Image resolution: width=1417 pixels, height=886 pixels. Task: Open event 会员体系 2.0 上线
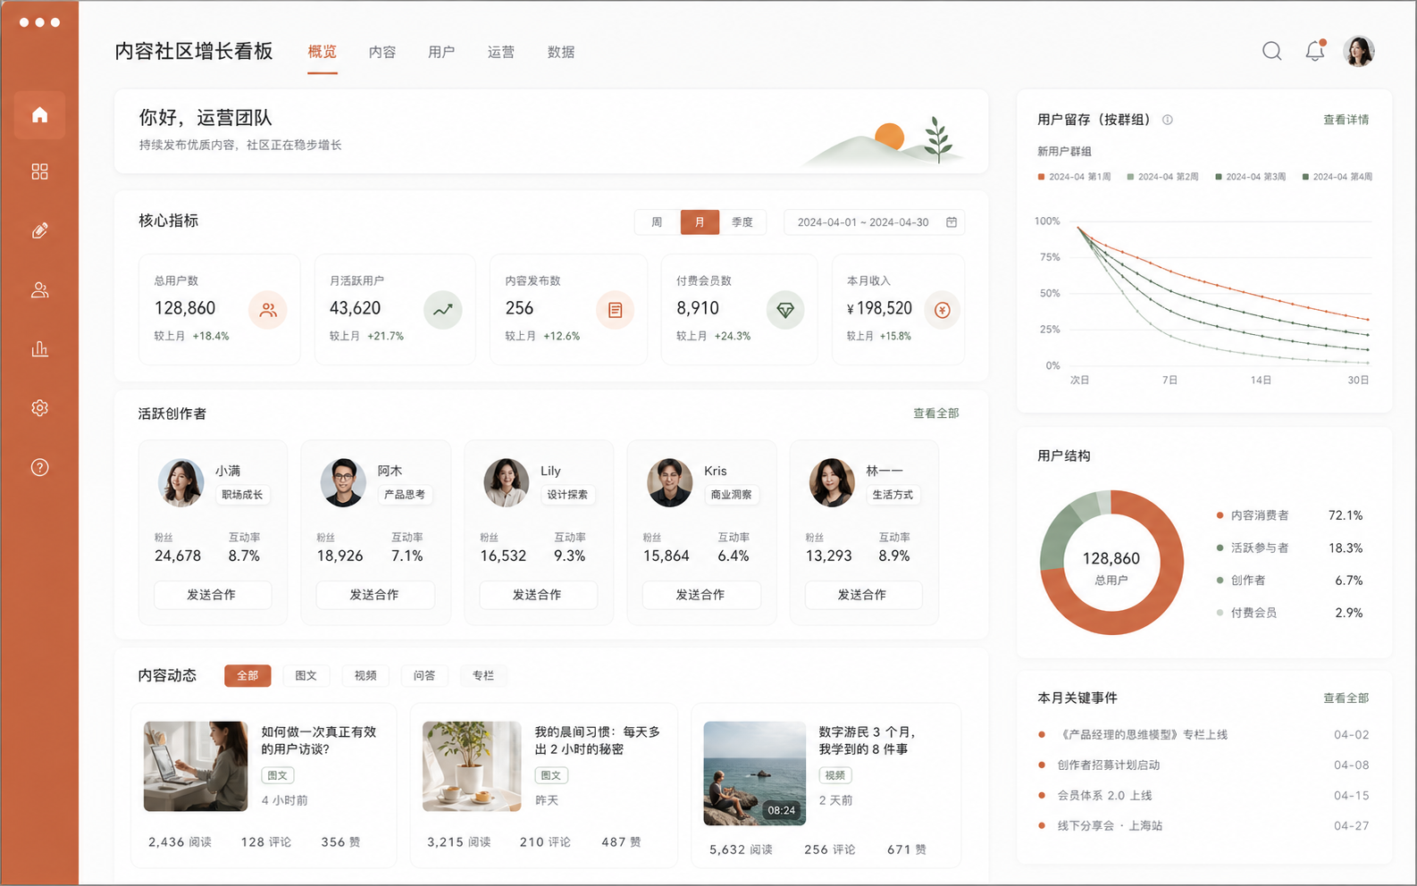click(1203, 796)
